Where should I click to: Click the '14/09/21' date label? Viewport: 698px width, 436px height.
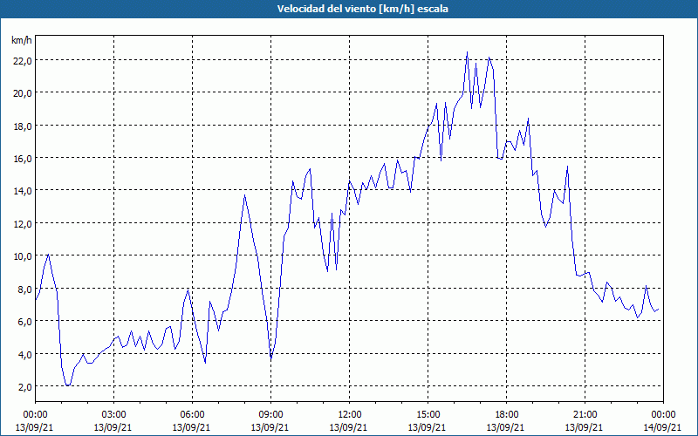click(663, 427)
